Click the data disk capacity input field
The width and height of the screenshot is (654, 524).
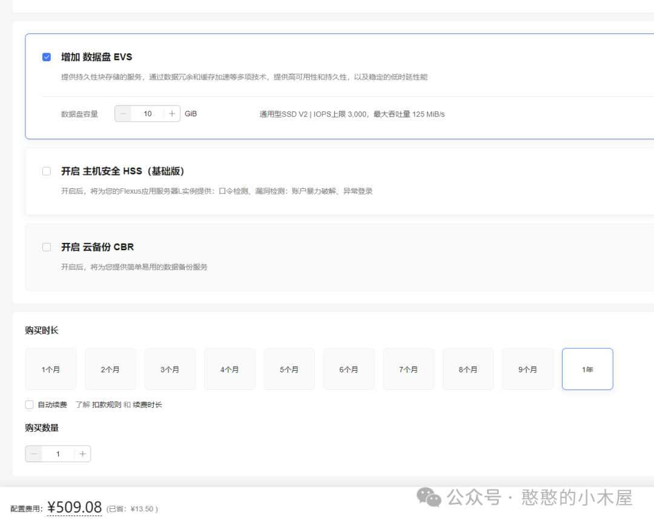(x=148, y=114)
